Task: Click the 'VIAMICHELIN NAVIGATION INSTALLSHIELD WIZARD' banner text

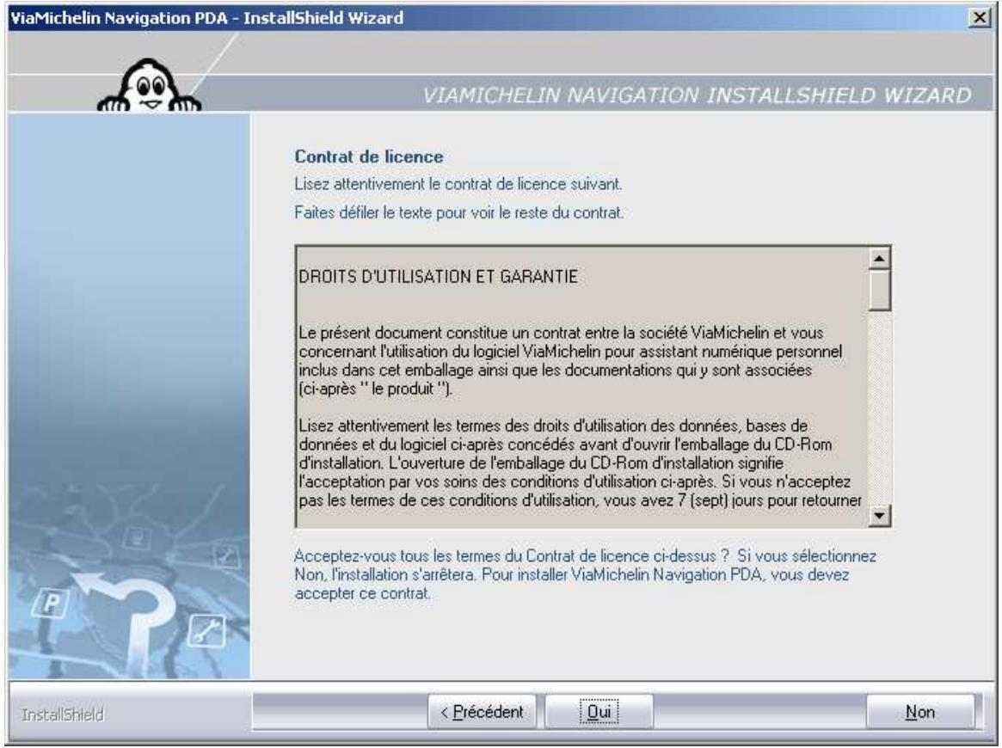Action: 697,95
